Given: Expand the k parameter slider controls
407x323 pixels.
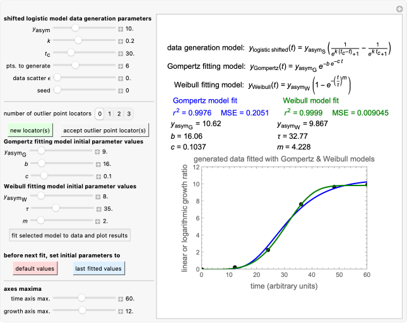Looking at the screenshot, I should point(121,40).
